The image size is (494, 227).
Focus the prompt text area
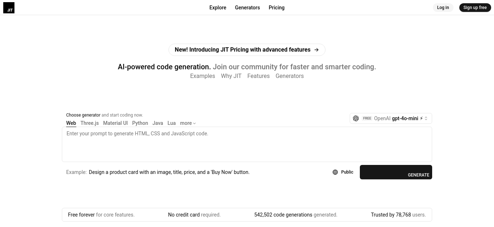click(x=247, y=144)
